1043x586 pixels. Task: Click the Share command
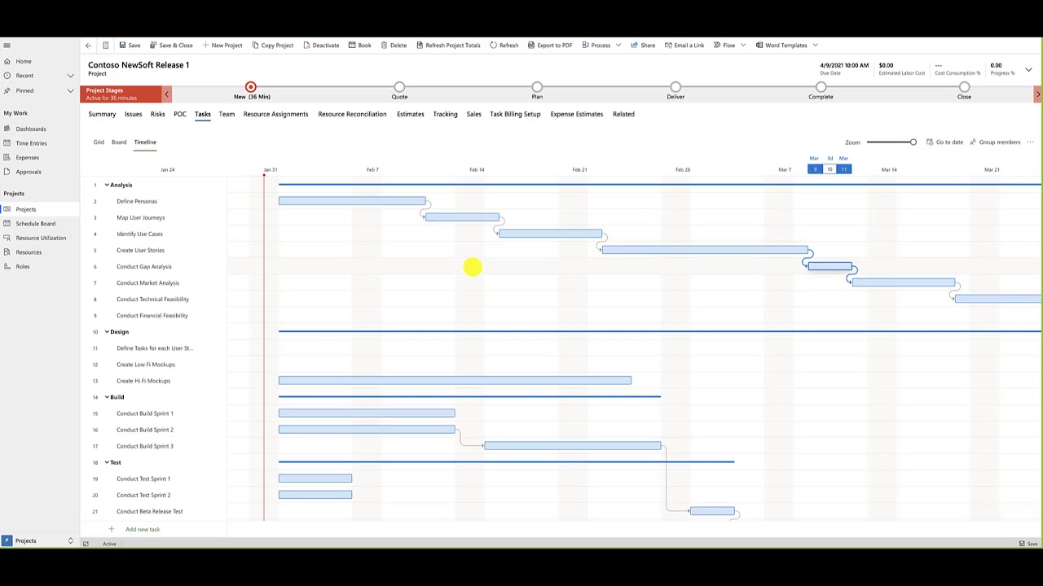point(643,46)
